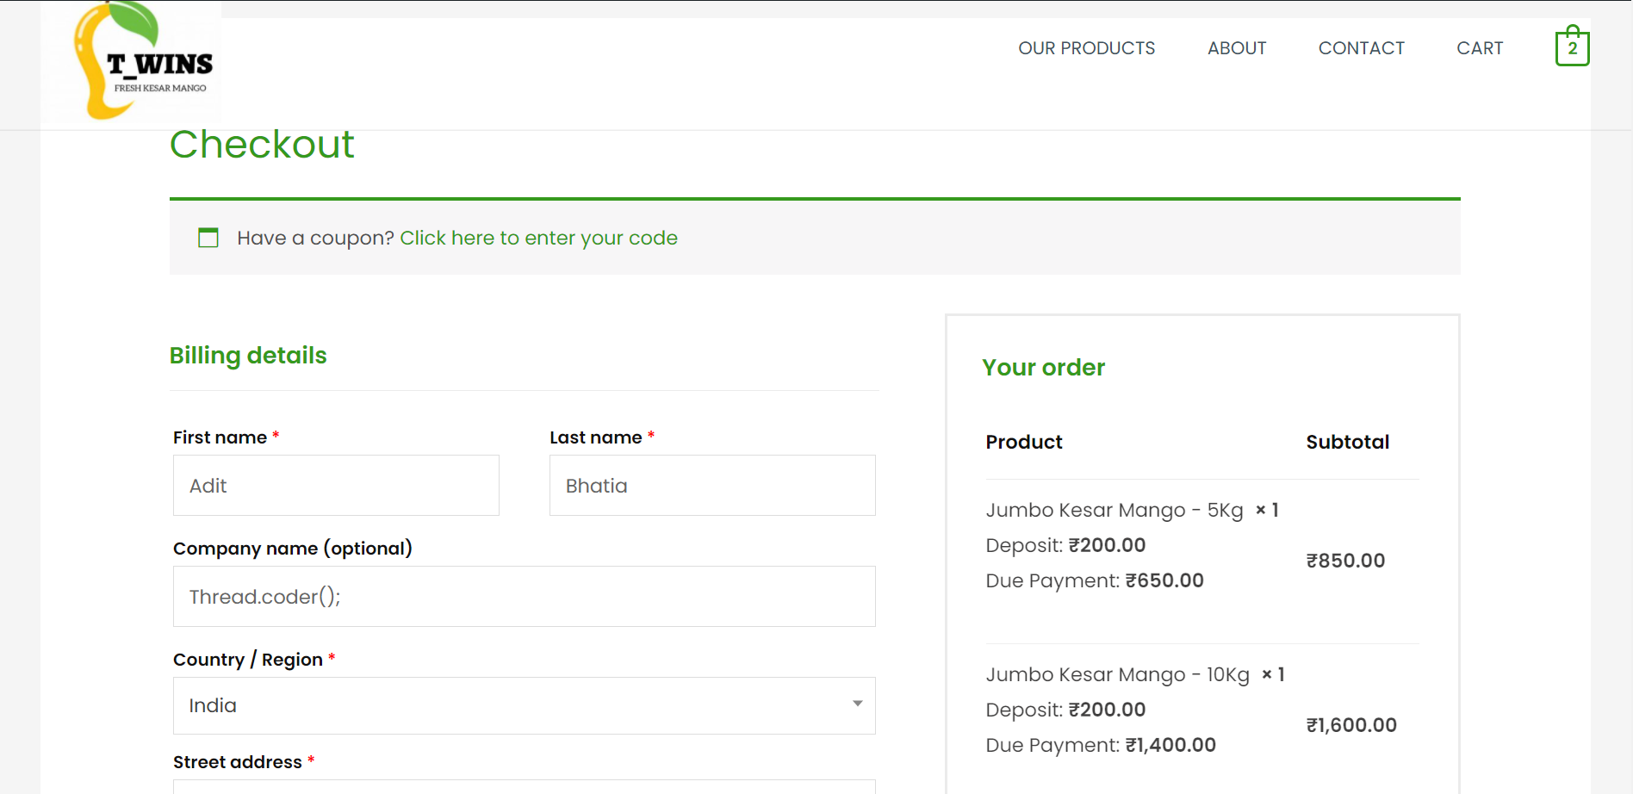1633x794 pixels.
Task: Open the cart bag icon showing 2
Action: pos(1572,47)
